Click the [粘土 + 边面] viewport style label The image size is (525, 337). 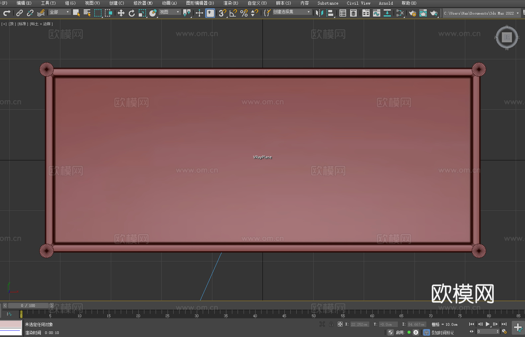coord(41,24)
